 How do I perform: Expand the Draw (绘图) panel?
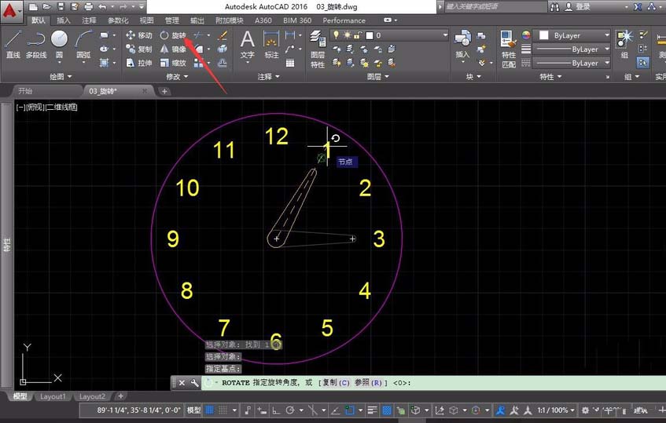pyautogui.click(x=61, y=77)
